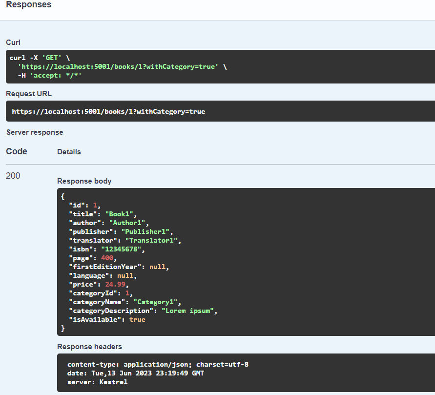Viewport: 435px width, 395px height.
Task: Click the Code column header
Action: pyautogui.click(x=17, y=151)
